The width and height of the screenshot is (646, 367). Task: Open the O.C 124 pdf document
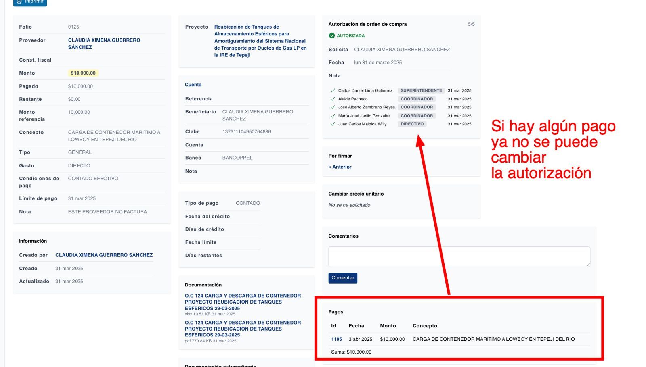tap(242, 329)
